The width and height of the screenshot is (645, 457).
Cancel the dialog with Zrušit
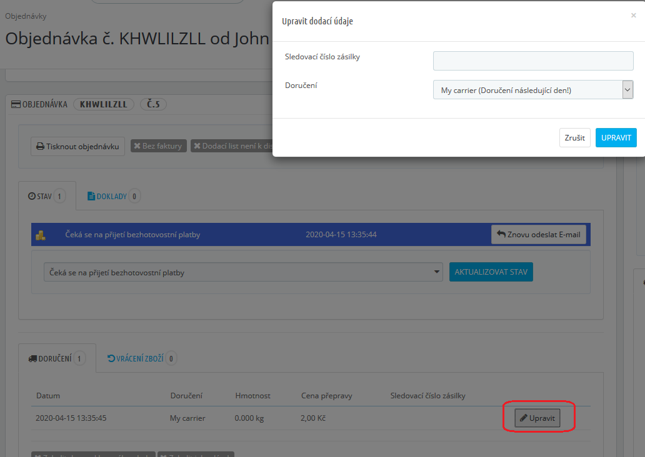point(574,138)
